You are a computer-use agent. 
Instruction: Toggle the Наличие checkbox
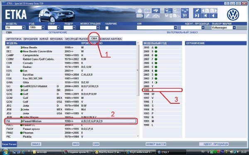tap(107, 28)
